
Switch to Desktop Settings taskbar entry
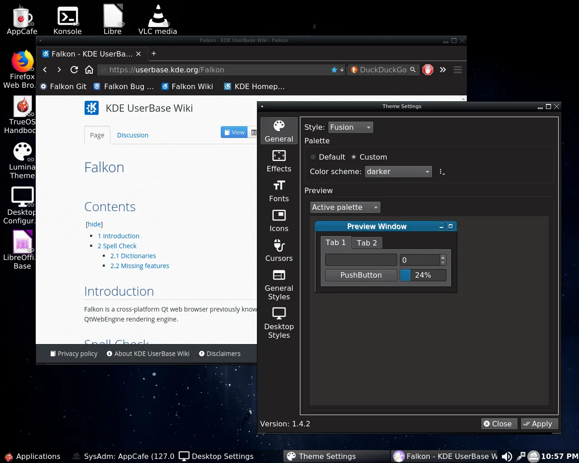(x=216, y=456)
